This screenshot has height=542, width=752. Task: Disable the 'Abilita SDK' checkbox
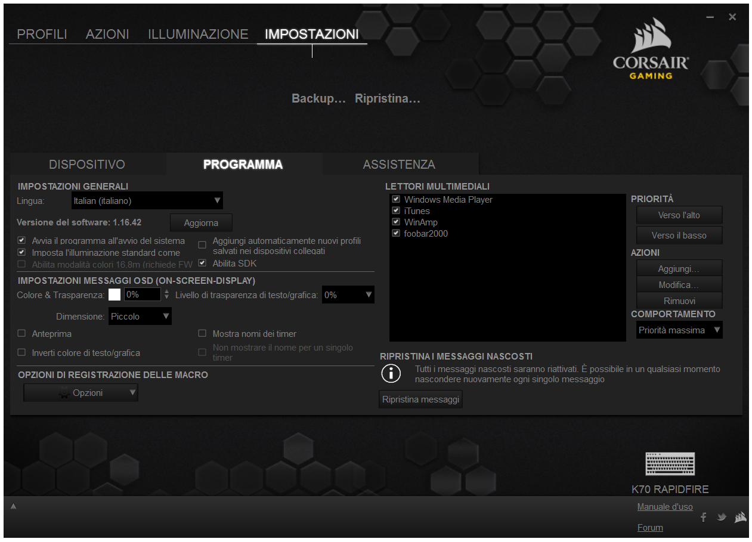(x=202, y=263)
